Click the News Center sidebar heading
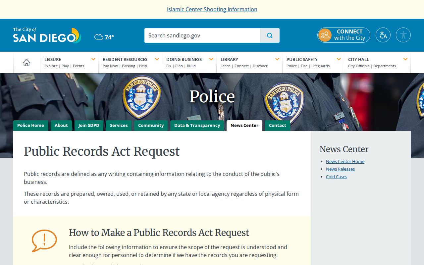This screenshot has width=424, height=265. click(344, 149)
